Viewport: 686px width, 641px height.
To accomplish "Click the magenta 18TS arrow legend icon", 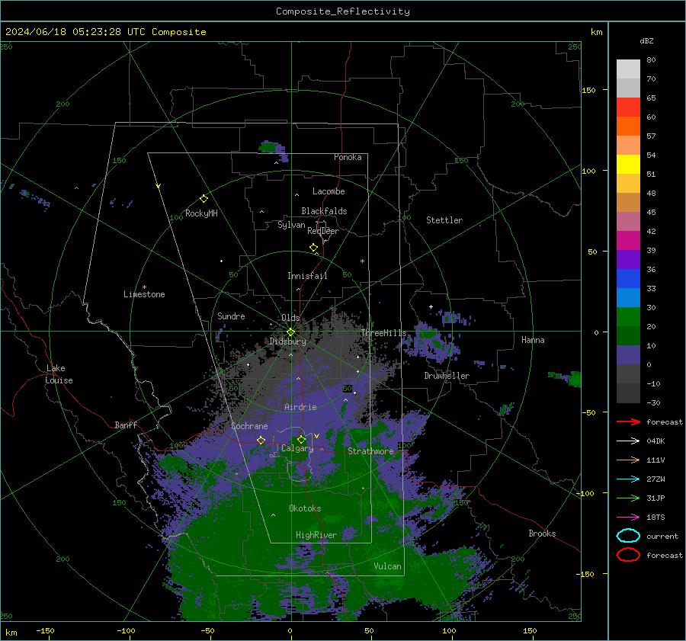I will coord(628,518).
